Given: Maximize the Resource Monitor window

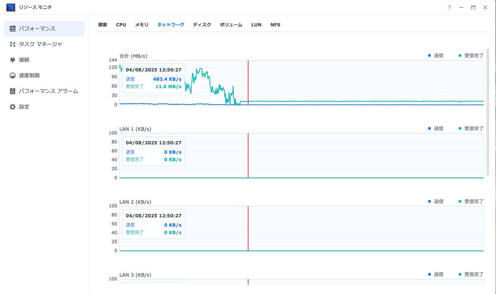Looking at the screenshot, I should [473, 7].
